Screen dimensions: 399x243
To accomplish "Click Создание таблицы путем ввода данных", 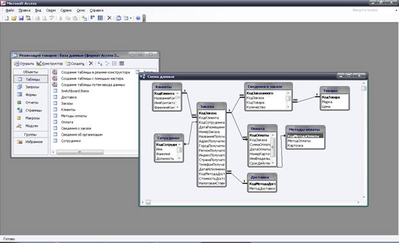I will click(93, 85).
